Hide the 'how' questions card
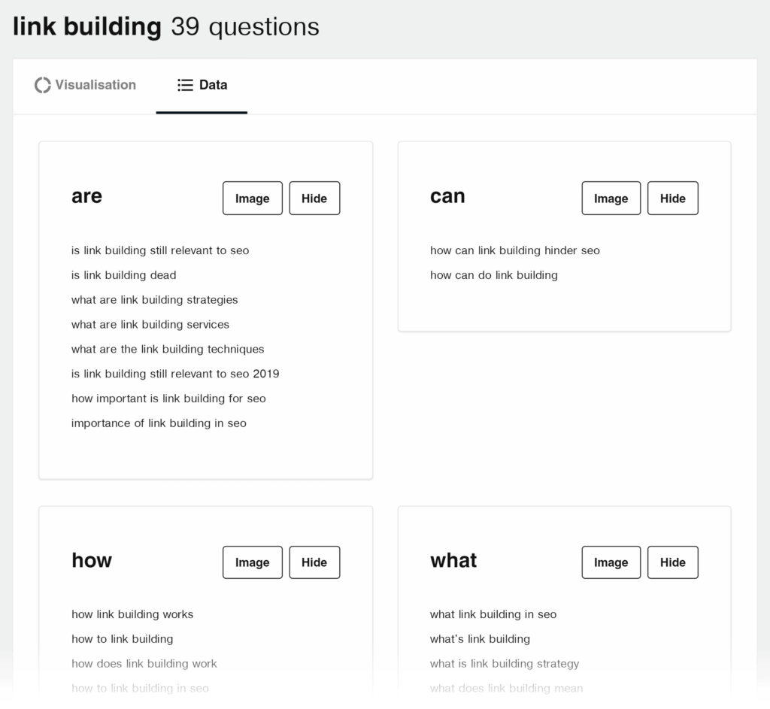 pyautogui.click(x=314, y=562)
